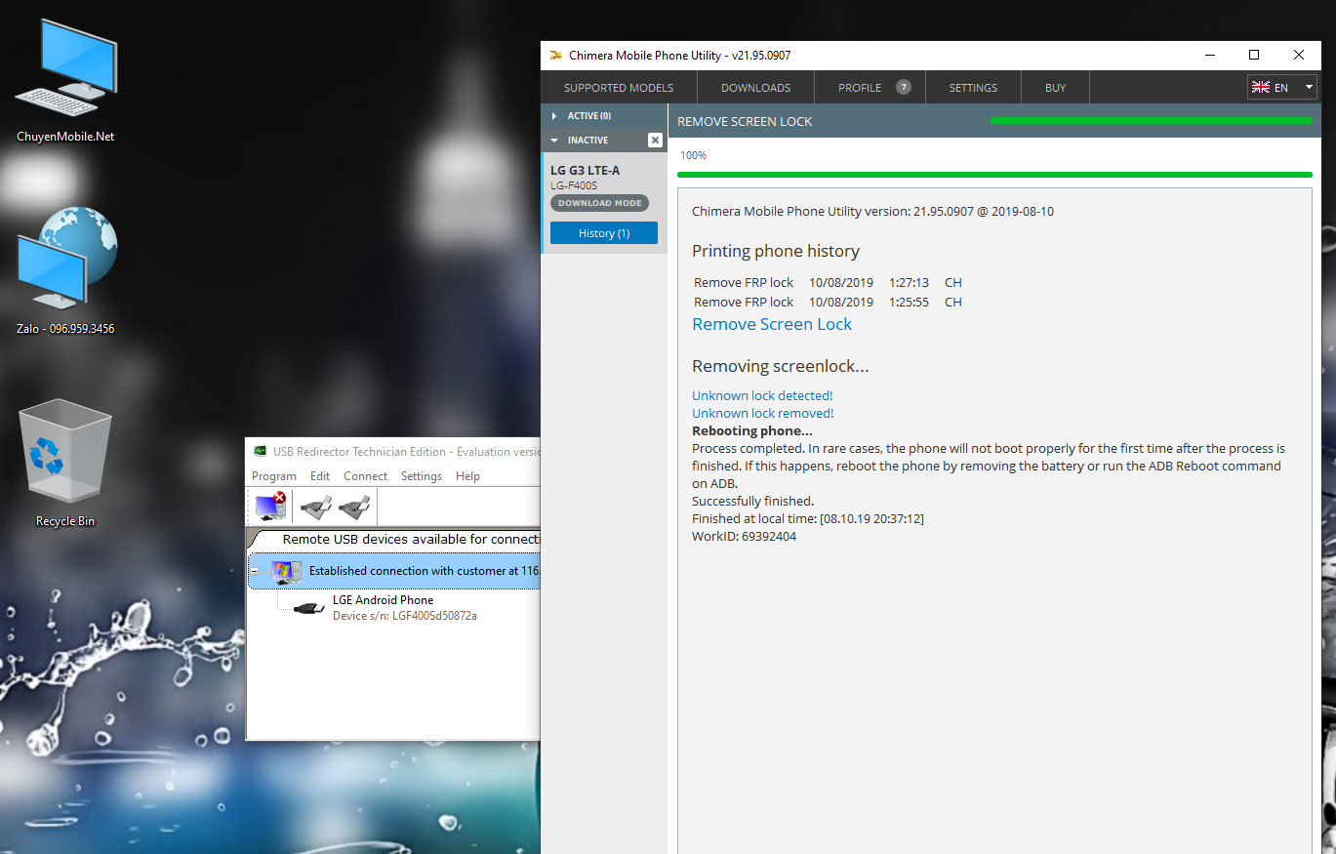1336x854 pixels.
Task: Maximize the Chimera Mobile Phone Utility window
Action: pos(1254,56)
